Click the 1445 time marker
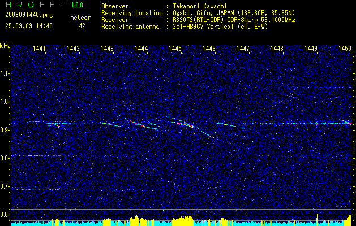The image size is (356, 226). click(x=175, y=48)
